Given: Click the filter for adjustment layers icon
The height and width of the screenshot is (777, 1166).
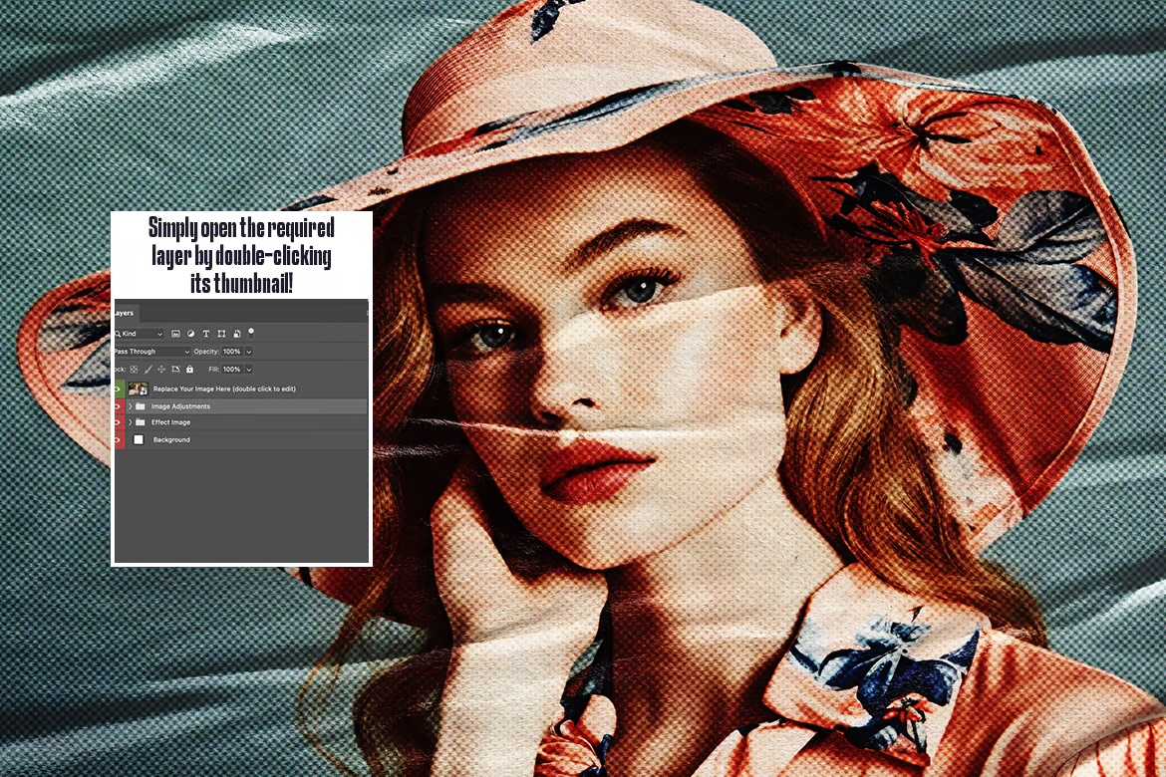Looking at the screenshot, I should 191,334.
